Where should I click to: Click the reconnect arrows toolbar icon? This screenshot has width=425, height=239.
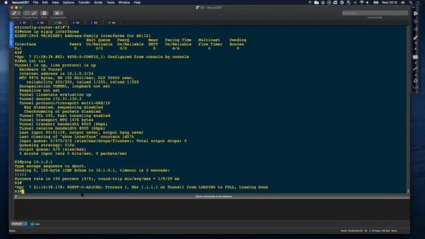[x=34, y=13]
